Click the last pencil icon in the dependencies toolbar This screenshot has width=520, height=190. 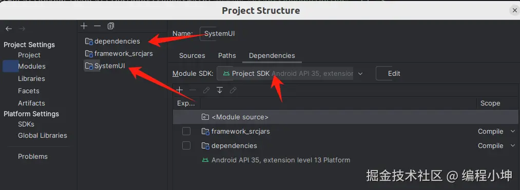point(233,90)
